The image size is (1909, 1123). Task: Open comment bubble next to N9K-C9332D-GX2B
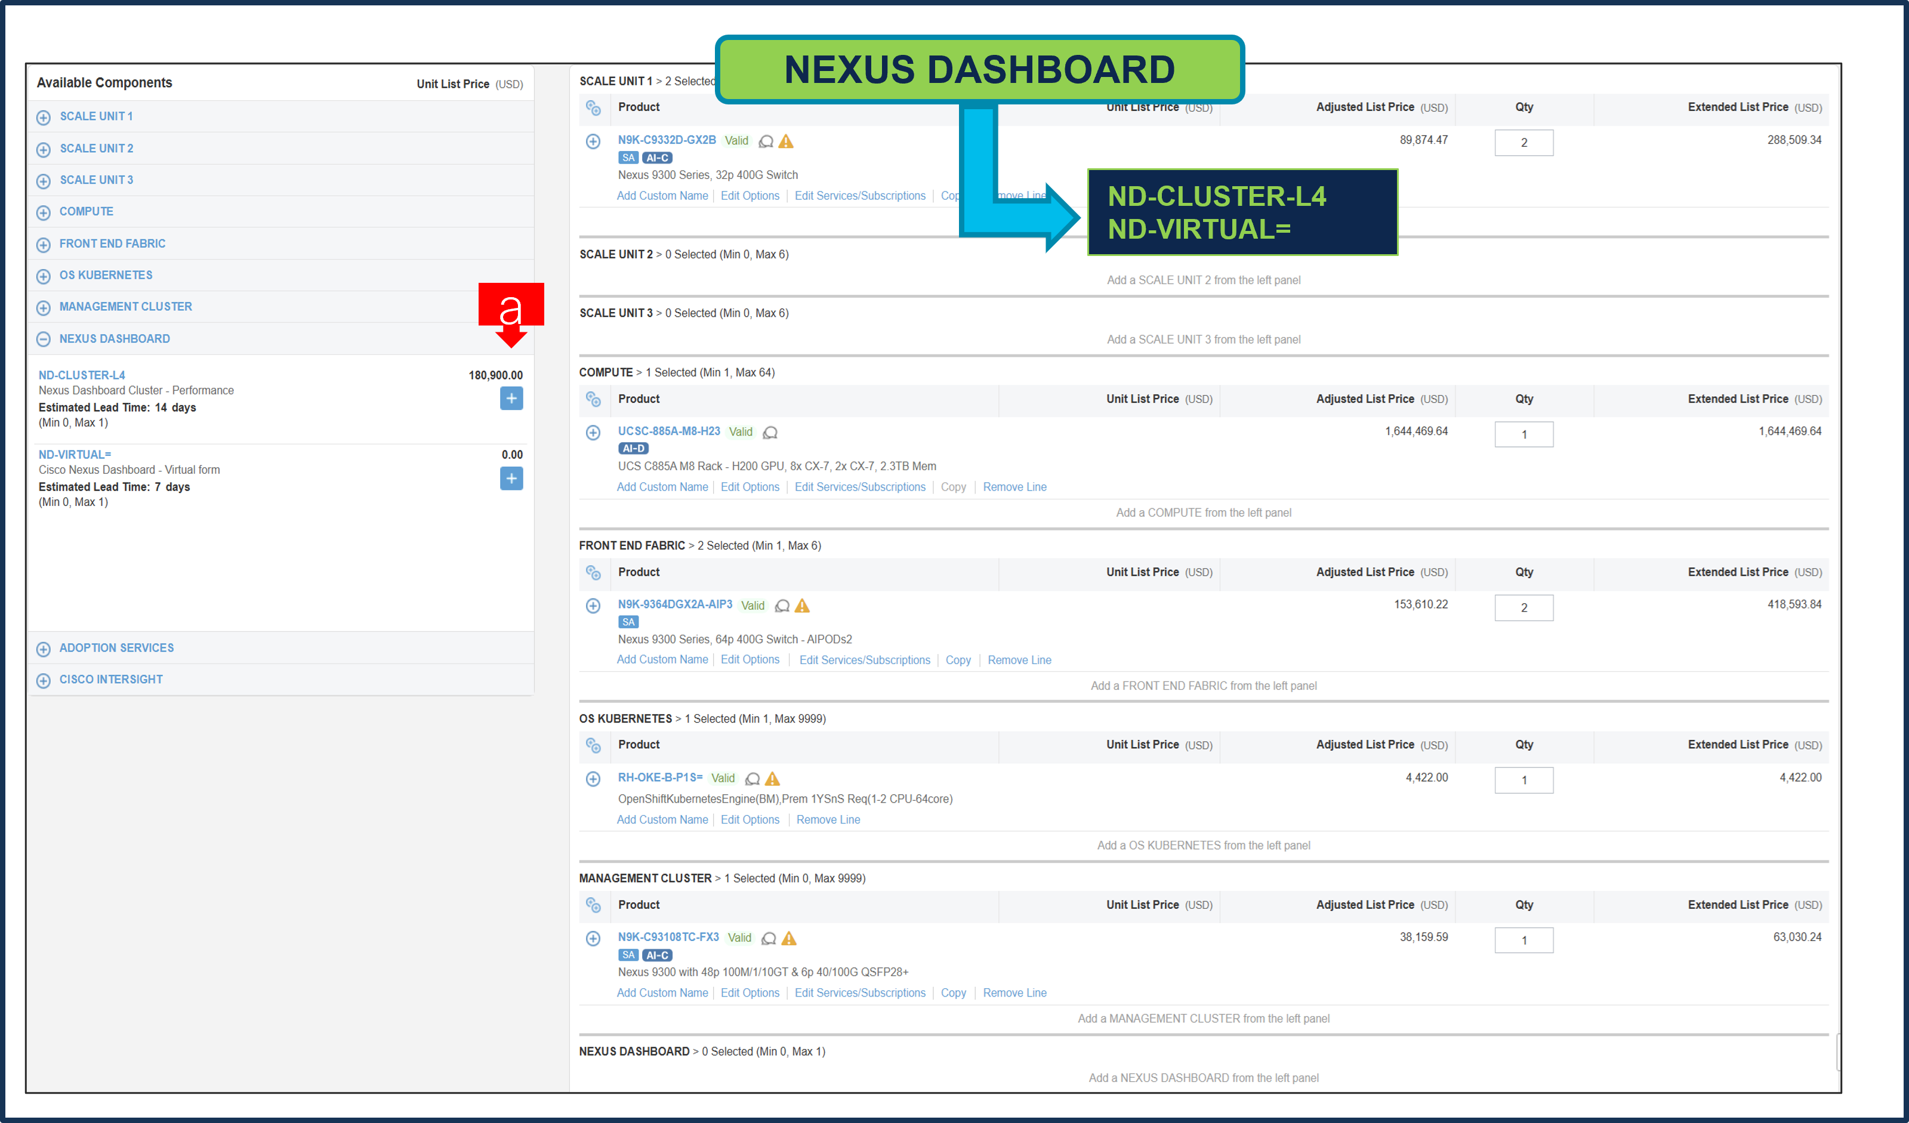click(765, 141)
